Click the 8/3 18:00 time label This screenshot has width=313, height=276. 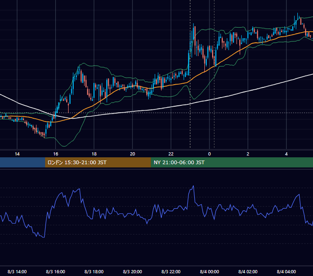(94, 271)
